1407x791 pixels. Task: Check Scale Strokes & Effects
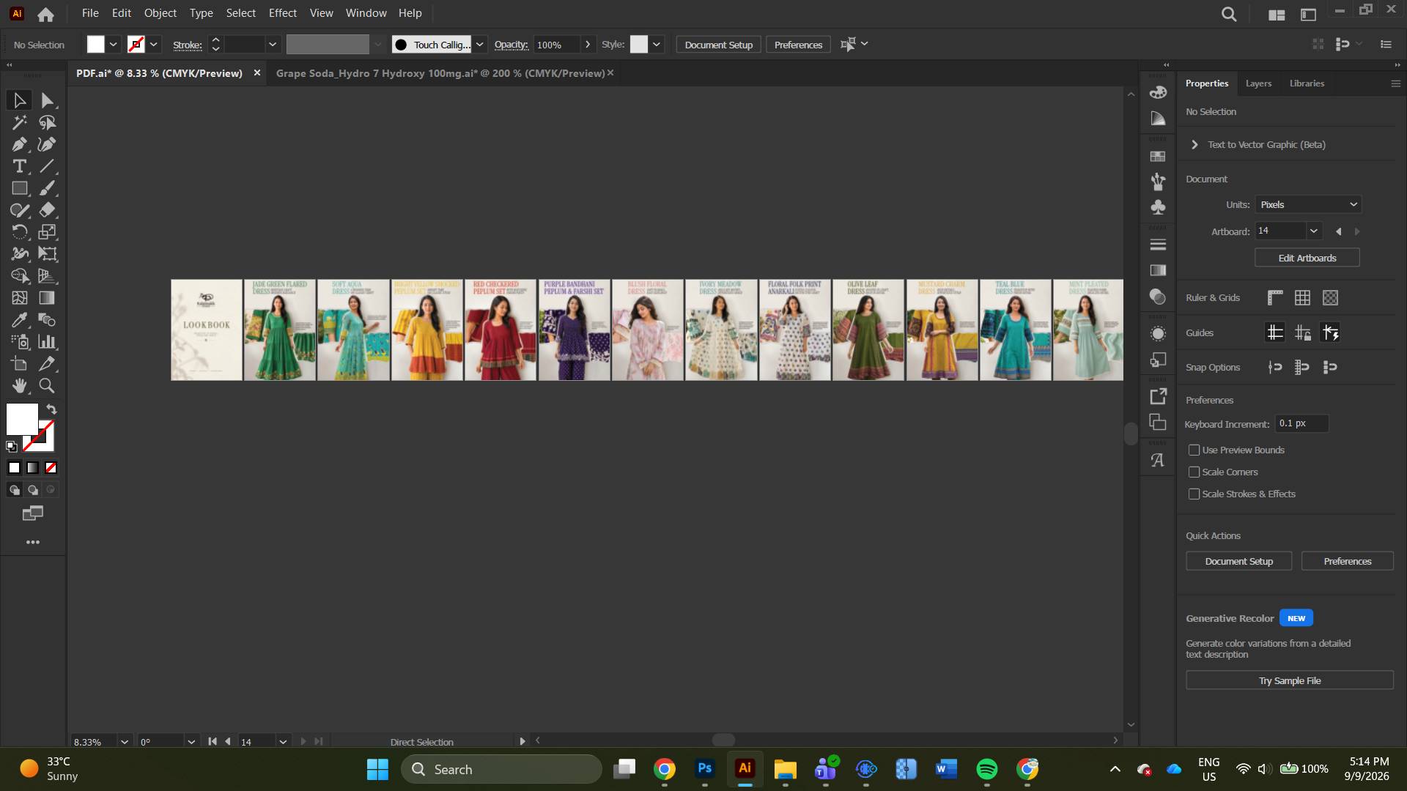coord(1194,494)
